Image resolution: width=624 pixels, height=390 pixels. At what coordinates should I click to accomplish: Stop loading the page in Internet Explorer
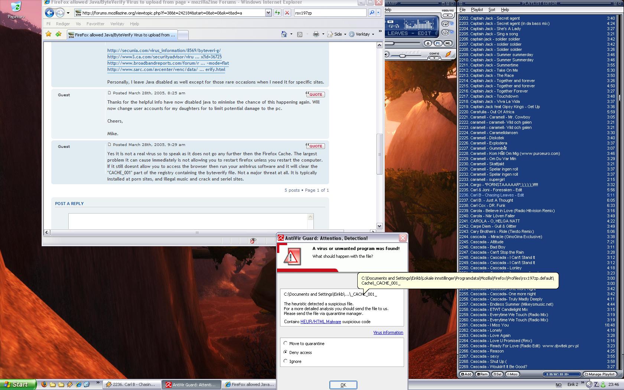(x=287, y=13)
